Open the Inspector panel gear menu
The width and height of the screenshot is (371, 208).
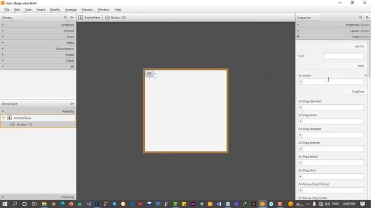pyautogui.click(x=368, y=17)
